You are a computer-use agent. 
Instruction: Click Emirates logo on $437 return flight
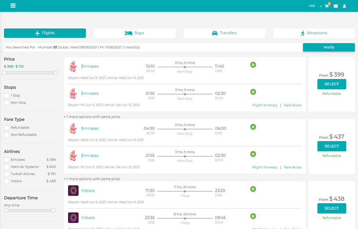coord(73,156)
